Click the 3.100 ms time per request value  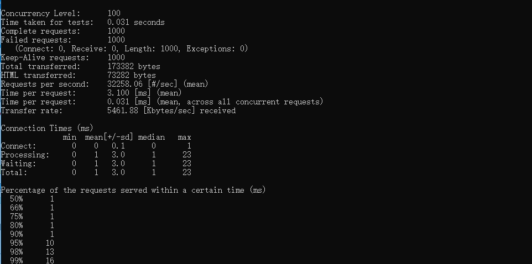point(118,93)
